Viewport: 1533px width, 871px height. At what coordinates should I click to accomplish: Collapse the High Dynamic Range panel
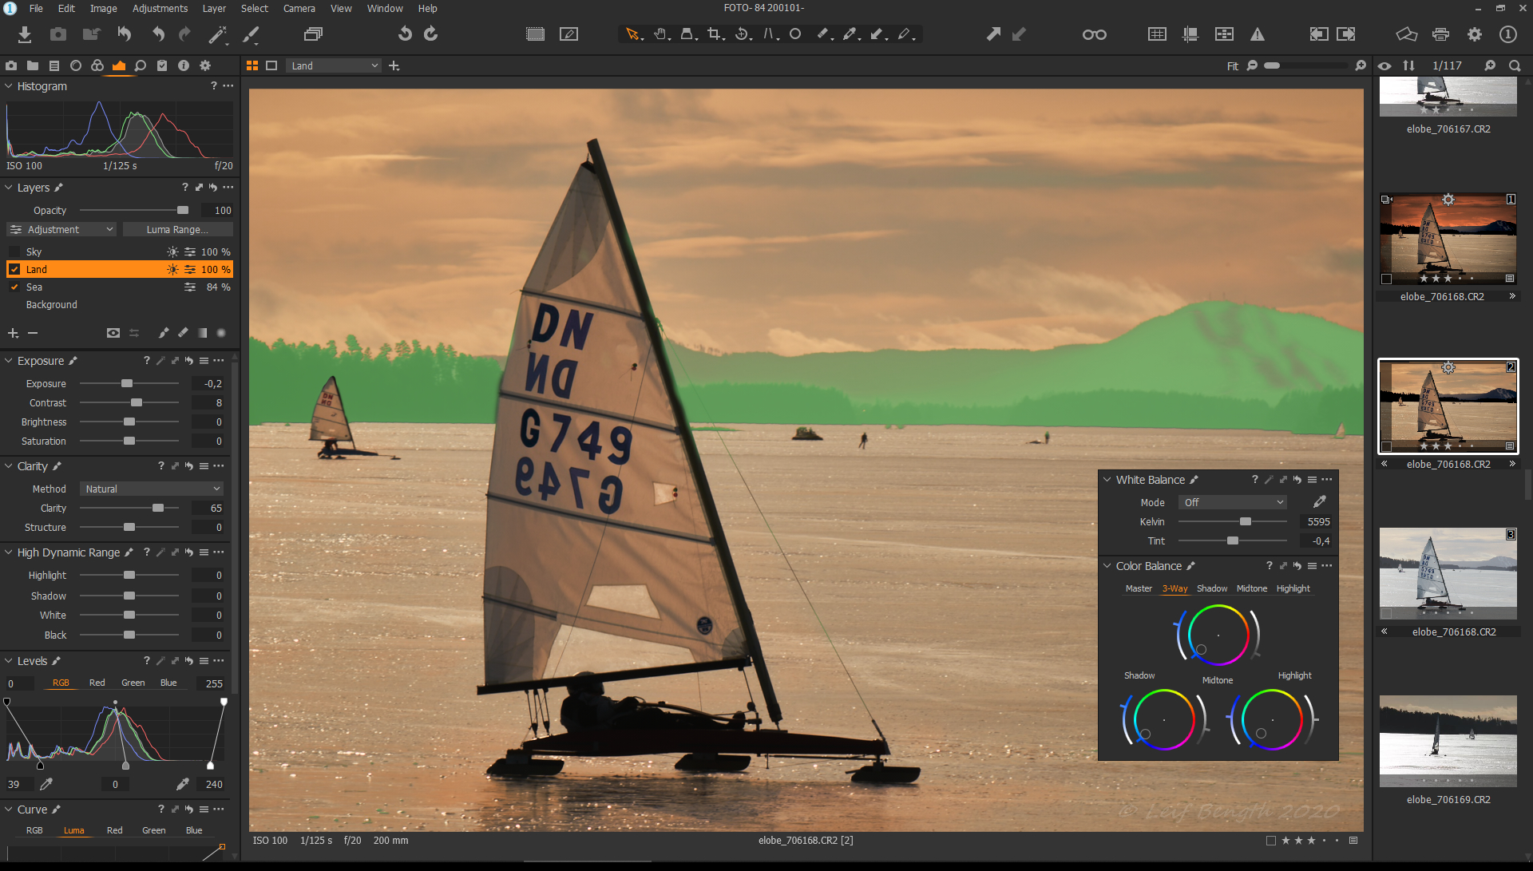coord(9,552)
